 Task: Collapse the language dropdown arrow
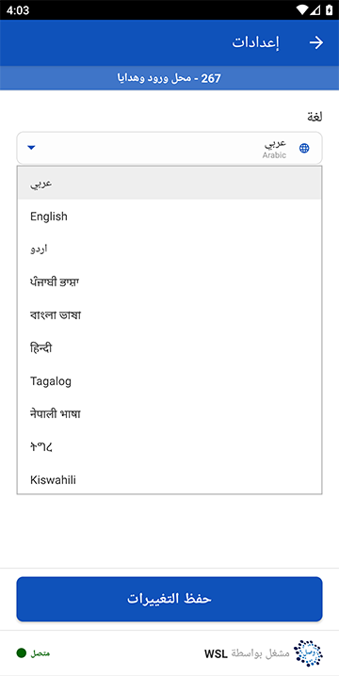[x=31, y=148]
